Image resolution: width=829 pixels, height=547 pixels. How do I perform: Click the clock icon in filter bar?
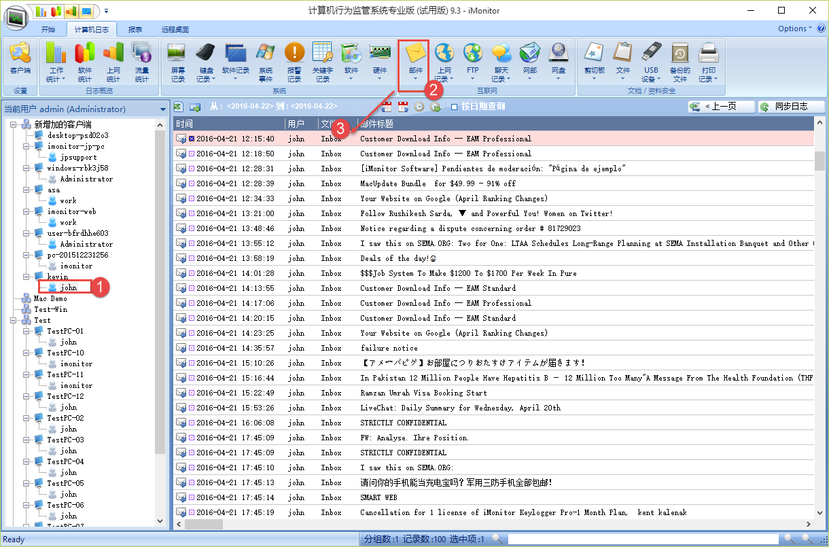click(x=419, y=107)
